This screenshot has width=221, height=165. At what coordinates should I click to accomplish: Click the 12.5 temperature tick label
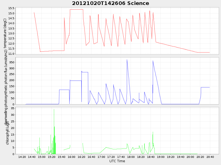click(x=11, y=38)
